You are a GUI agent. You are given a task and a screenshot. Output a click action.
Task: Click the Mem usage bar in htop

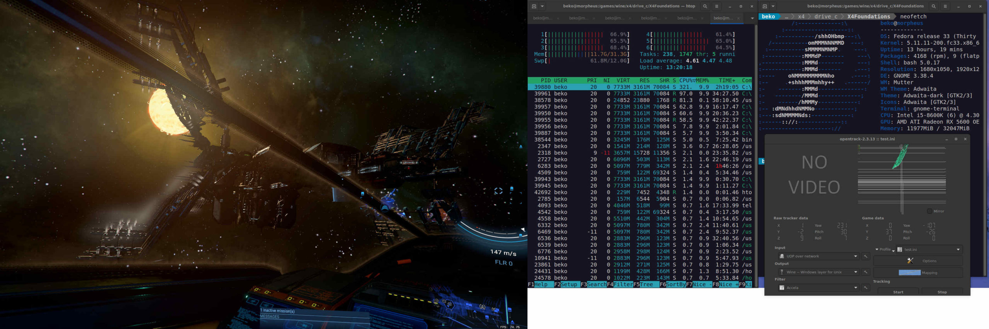pos(582,54)
